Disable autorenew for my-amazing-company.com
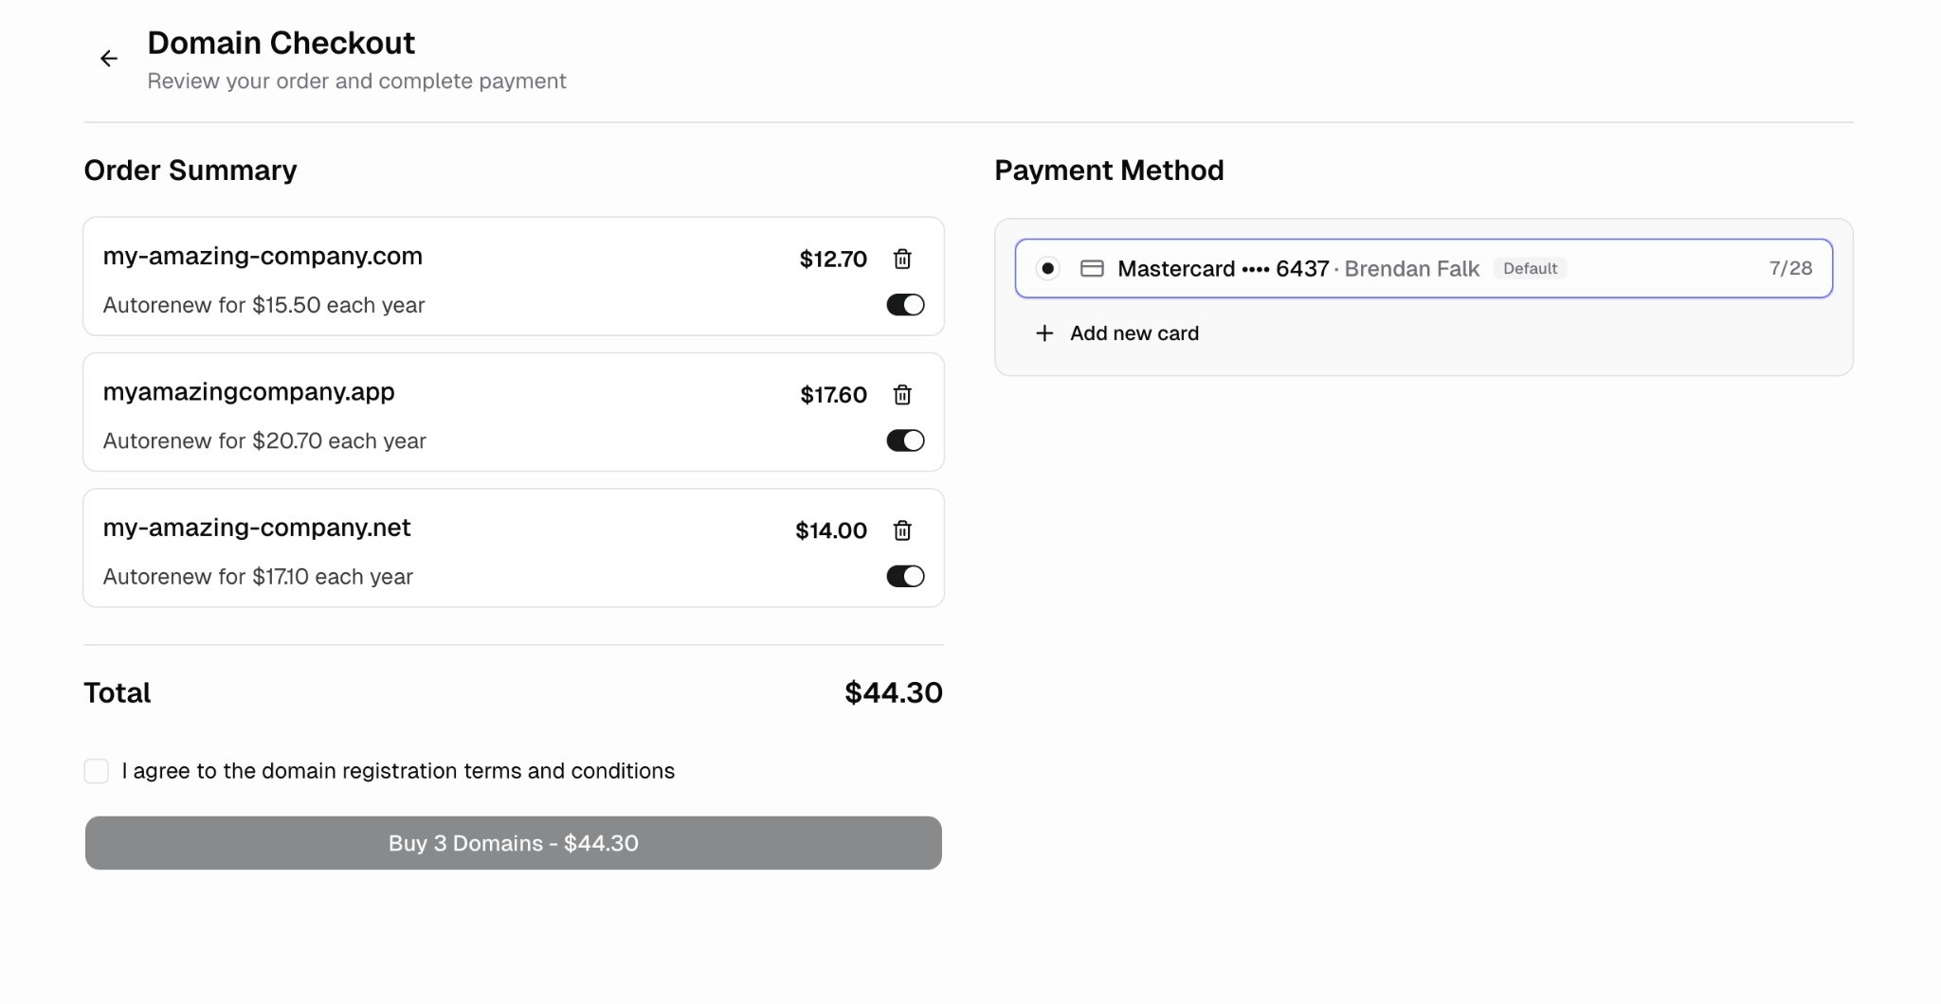 click(905, 304)
